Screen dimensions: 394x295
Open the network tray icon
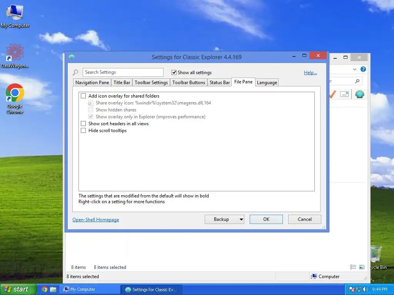pyautogui.click(x=359, y=290)
